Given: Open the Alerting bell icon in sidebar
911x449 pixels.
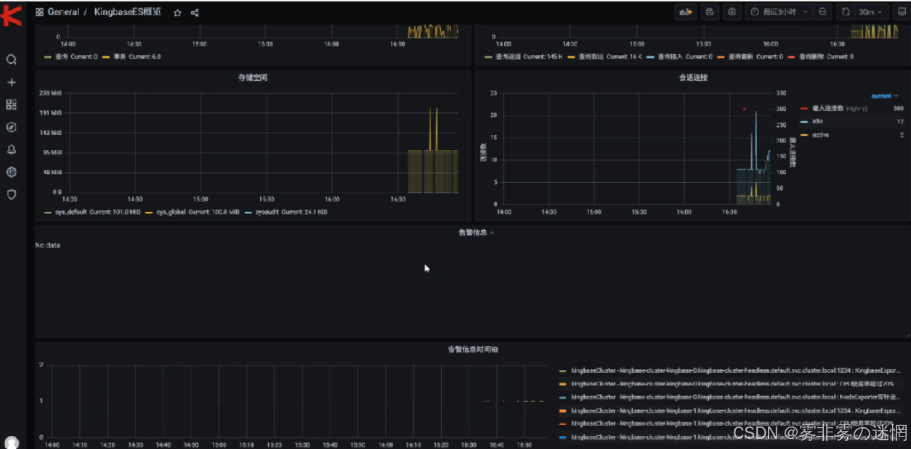Looking at the screenshot, I should click(11, 149).
